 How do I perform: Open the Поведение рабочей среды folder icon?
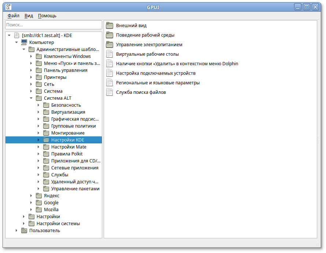(x=110, y=35)
